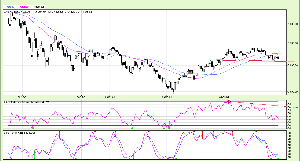Click the 65 value on the RSI scale

tap(289, 104)
